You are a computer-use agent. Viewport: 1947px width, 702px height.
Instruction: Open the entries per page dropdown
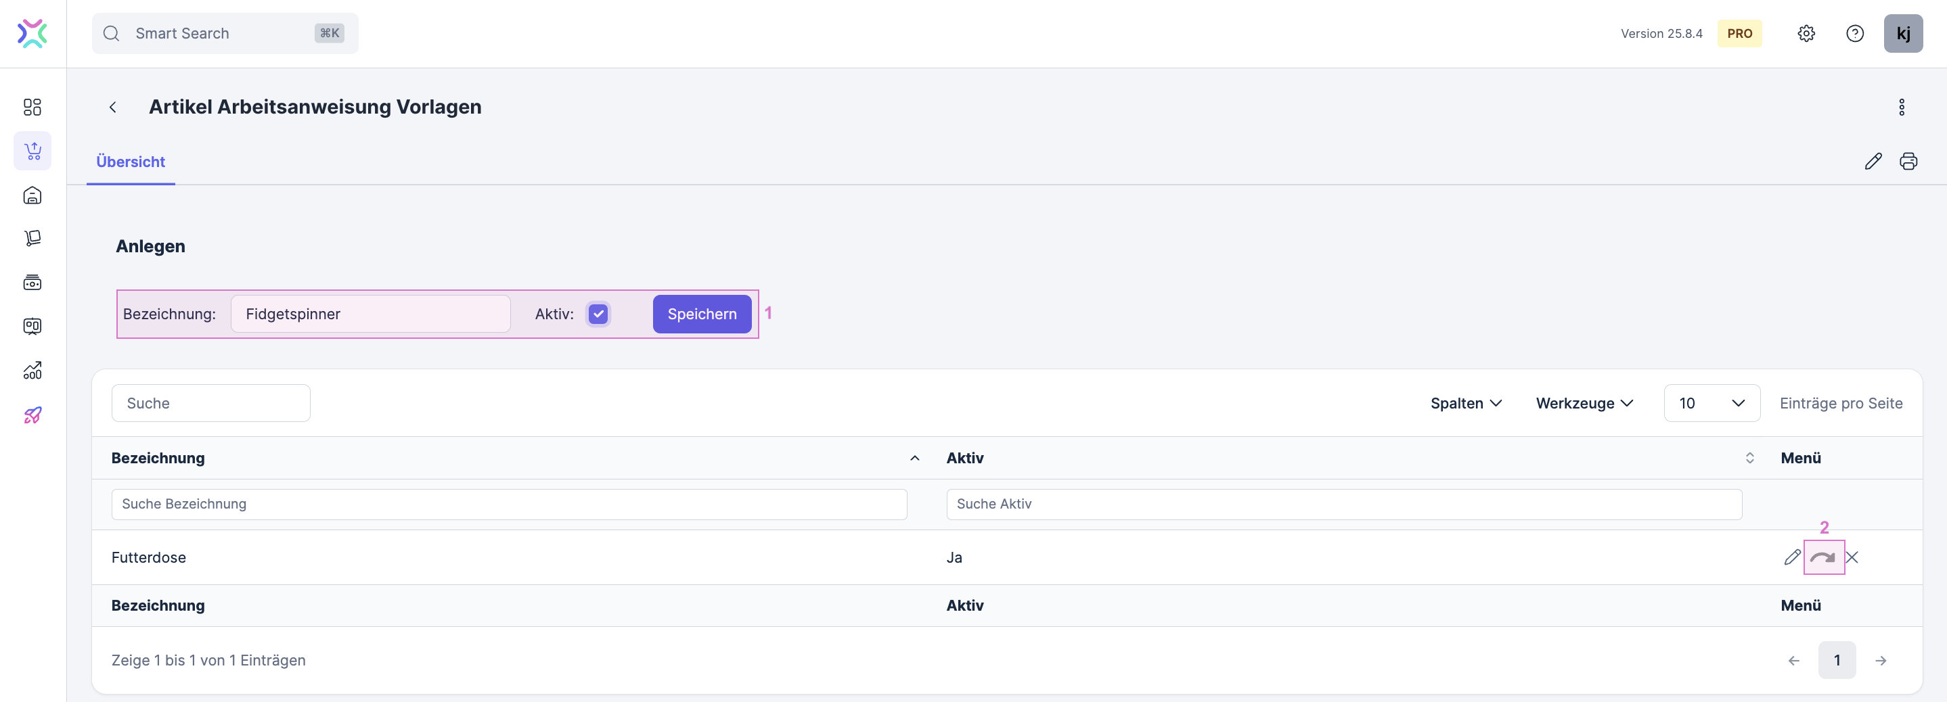tap(1711, 404)
